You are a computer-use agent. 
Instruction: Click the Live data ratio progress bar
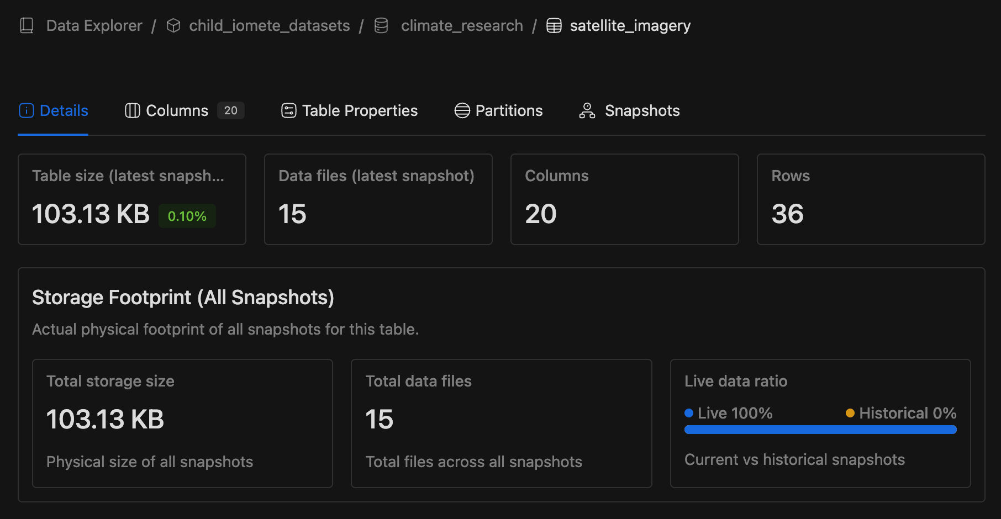819,429
